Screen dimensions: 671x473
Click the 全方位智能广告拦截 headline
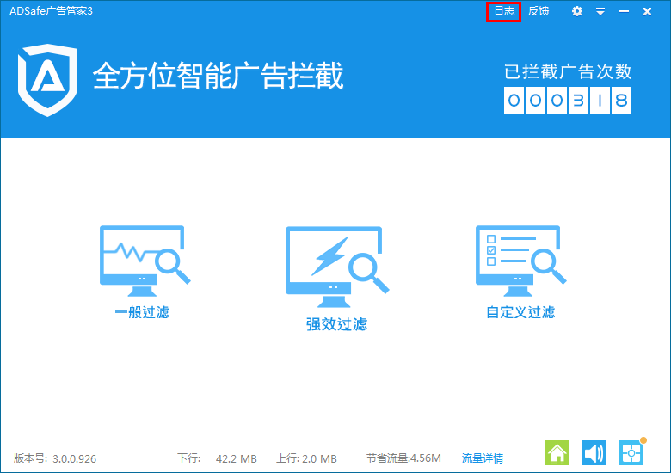(x=218, y=76)
